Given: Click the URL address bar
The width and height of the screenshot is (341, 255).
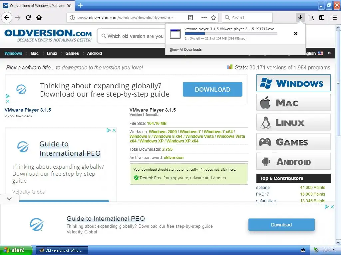Looking at the screenshot, I should tap(126, 18).
